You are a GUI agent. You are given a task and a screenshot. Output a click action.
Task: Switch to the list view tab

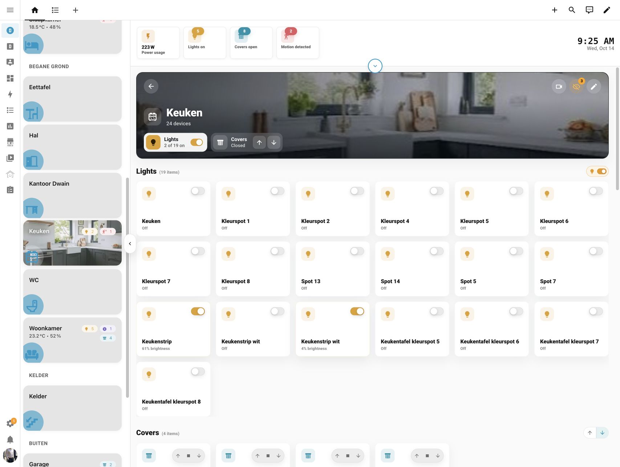pos(55,10)
